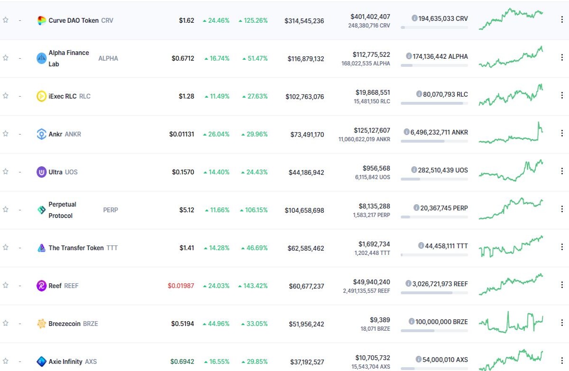
Task: Click RLC circulating supply progress bar
Action: [x=434, y=103]
